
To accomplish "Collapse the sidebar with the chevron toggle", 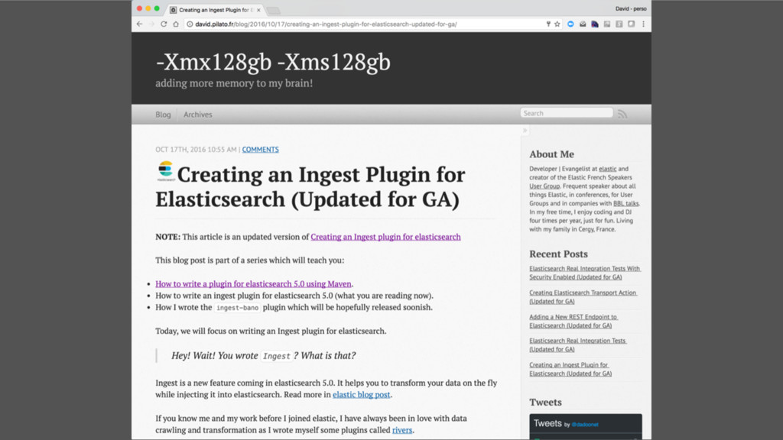I will 525,131.
